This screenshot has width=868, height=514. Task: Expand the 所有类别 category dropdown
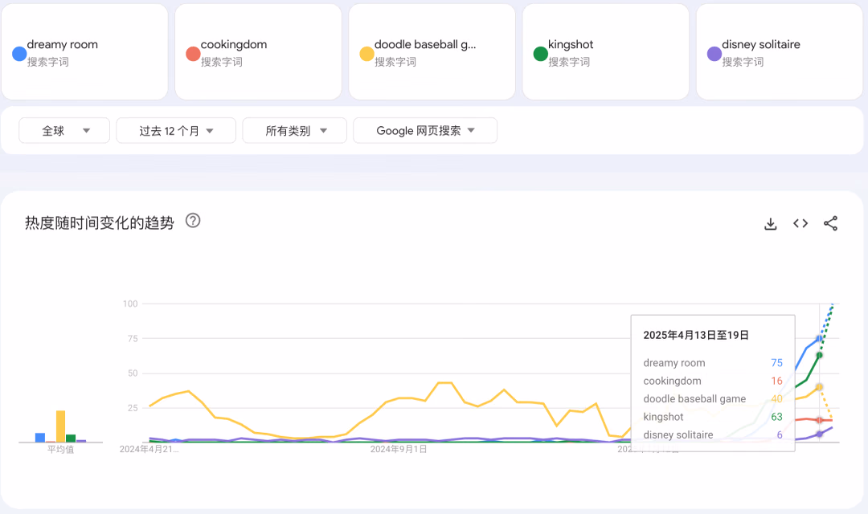294,131
